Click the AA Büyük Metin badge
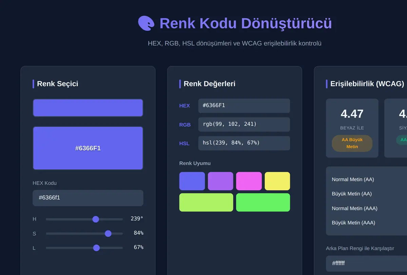Image resolution: width=407 pixels, height=275 pixels. click(352, 143)
